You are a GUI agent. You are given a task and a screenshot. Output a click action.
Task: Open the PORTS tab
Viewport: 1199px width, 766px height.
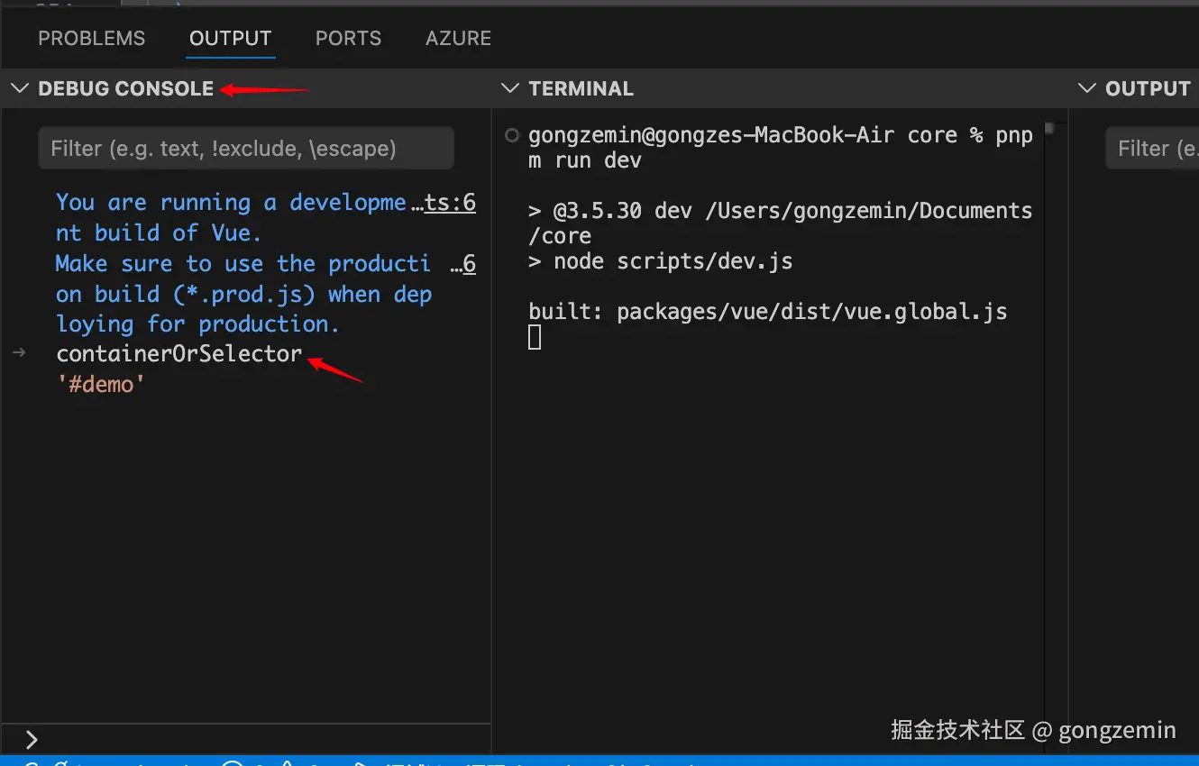click(348, 39)
